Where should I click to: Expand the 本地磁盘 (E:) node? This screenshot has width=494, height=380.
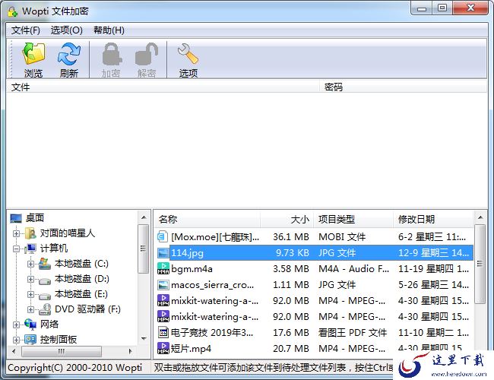[x=30, y=294]
